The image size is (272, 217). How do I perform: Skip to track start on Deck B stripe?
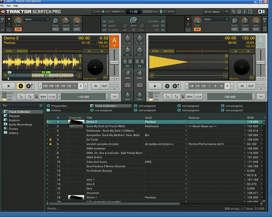(x=152, y=75)
